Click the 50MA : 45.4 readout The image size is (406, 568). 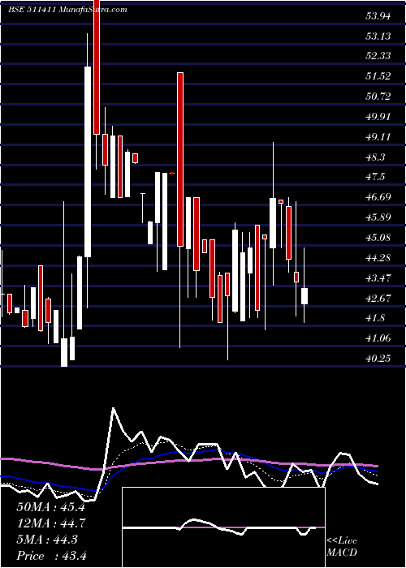50,507
